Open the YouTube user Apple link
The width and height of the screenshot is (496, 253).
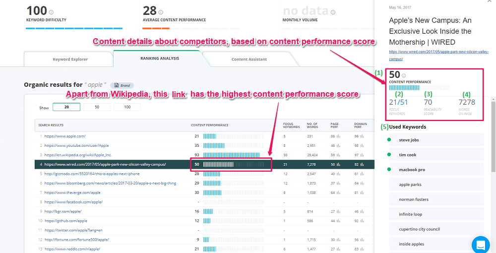click(x=76, y=146)
